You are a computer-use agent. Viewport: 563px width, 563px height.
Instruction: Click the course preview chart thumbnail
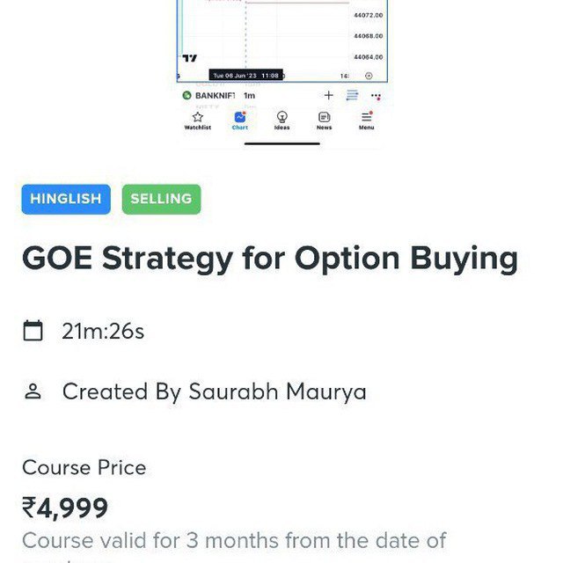click(282, 41)
